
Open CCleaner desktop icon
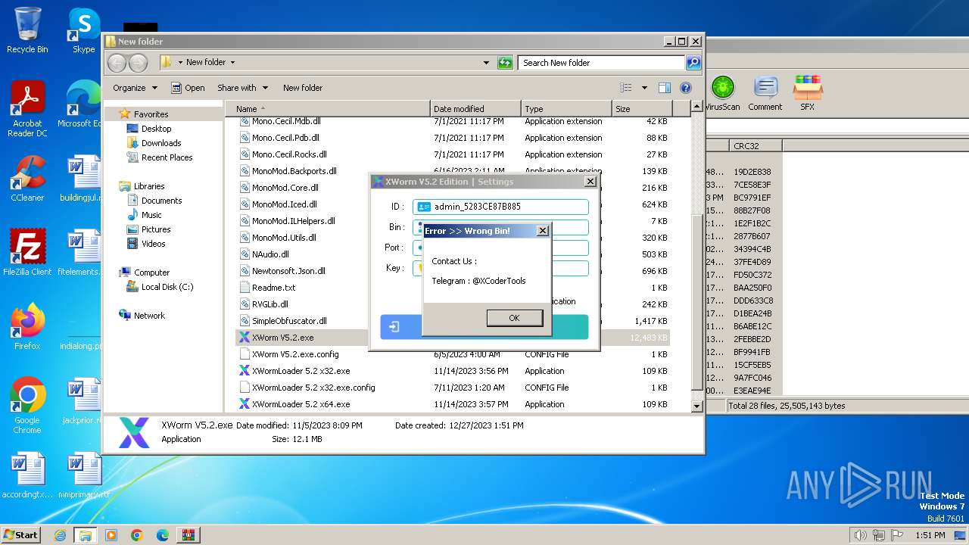[27, 179]
